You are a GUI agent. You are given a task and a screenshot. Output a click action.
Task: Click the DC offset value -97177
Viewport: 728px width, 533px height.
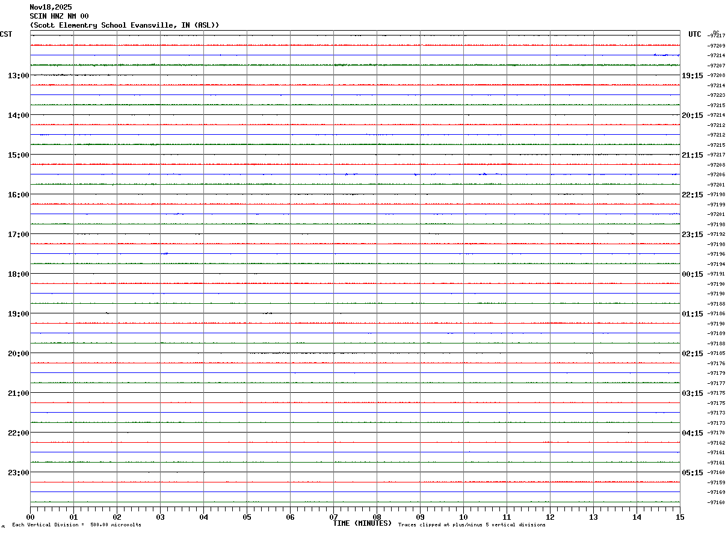(716, 383)
